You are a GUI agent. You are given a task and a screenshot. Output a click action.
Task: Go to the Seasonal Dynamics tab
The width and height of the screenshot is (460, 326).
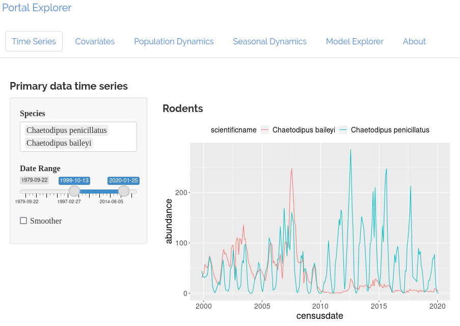click(269, 41)
